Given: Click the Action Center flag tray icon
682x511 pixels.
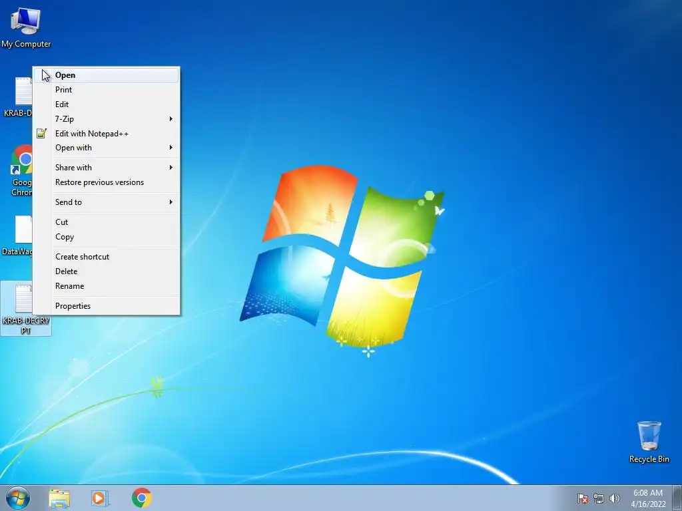Looking at the screenshot, I should 582,498.
